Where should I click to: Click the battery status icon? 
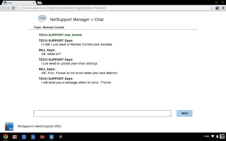pos(218,136)
